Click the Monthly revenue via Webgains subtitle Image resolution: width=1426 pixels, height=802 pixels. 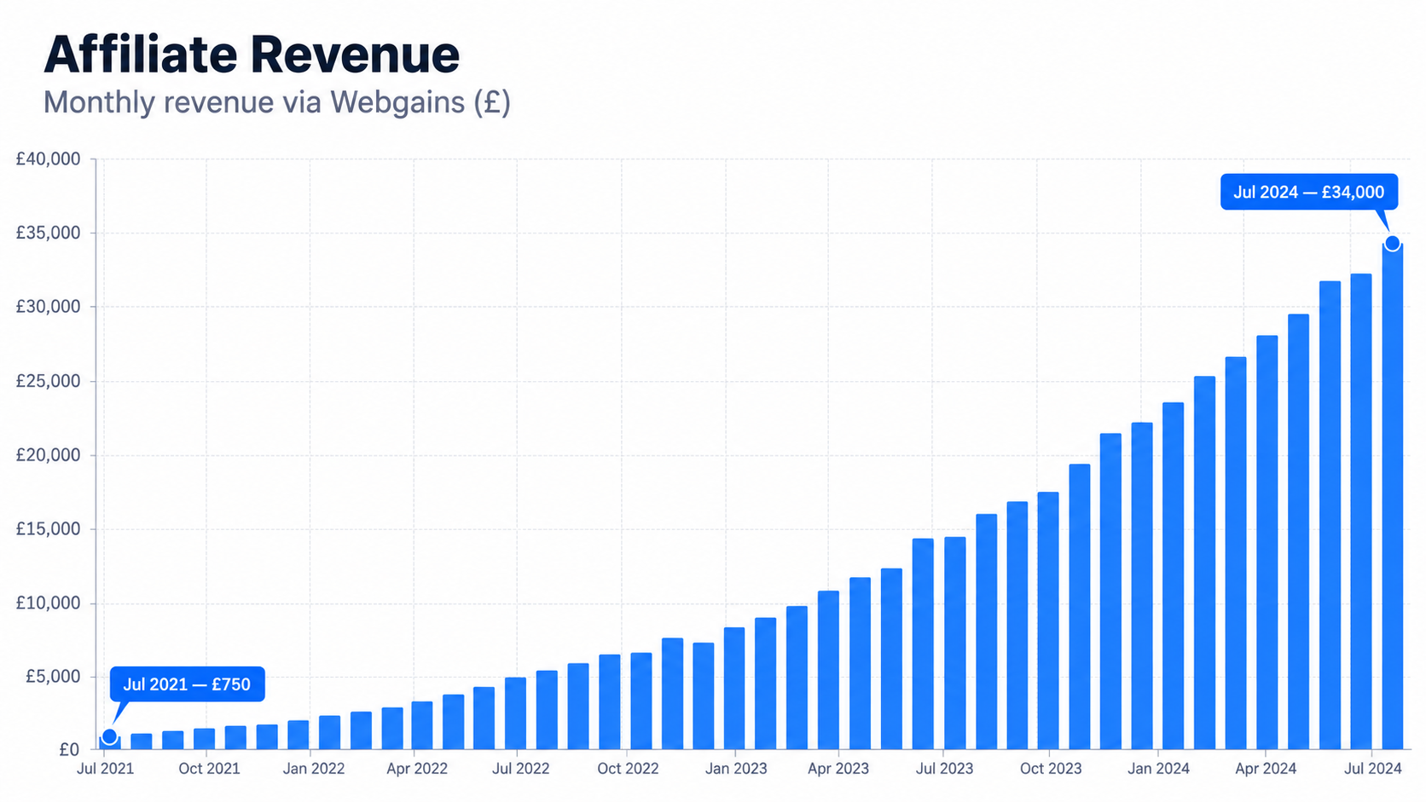(277, 102)
